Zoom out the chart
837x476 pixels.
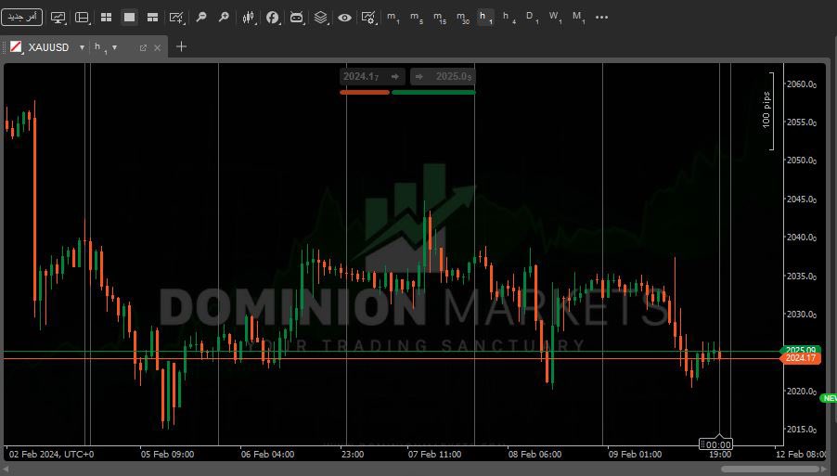pyautogui.click(x=201, y=18)
